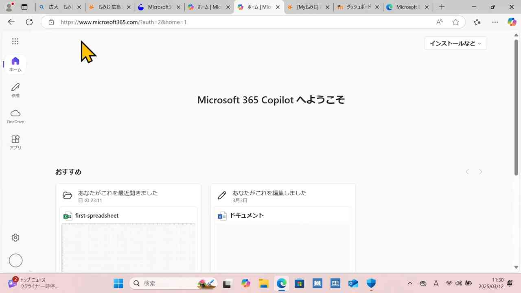Screen dimensions: 521x293
Task: Open Outlook from the taskbar
Action: tap(353, 283)
